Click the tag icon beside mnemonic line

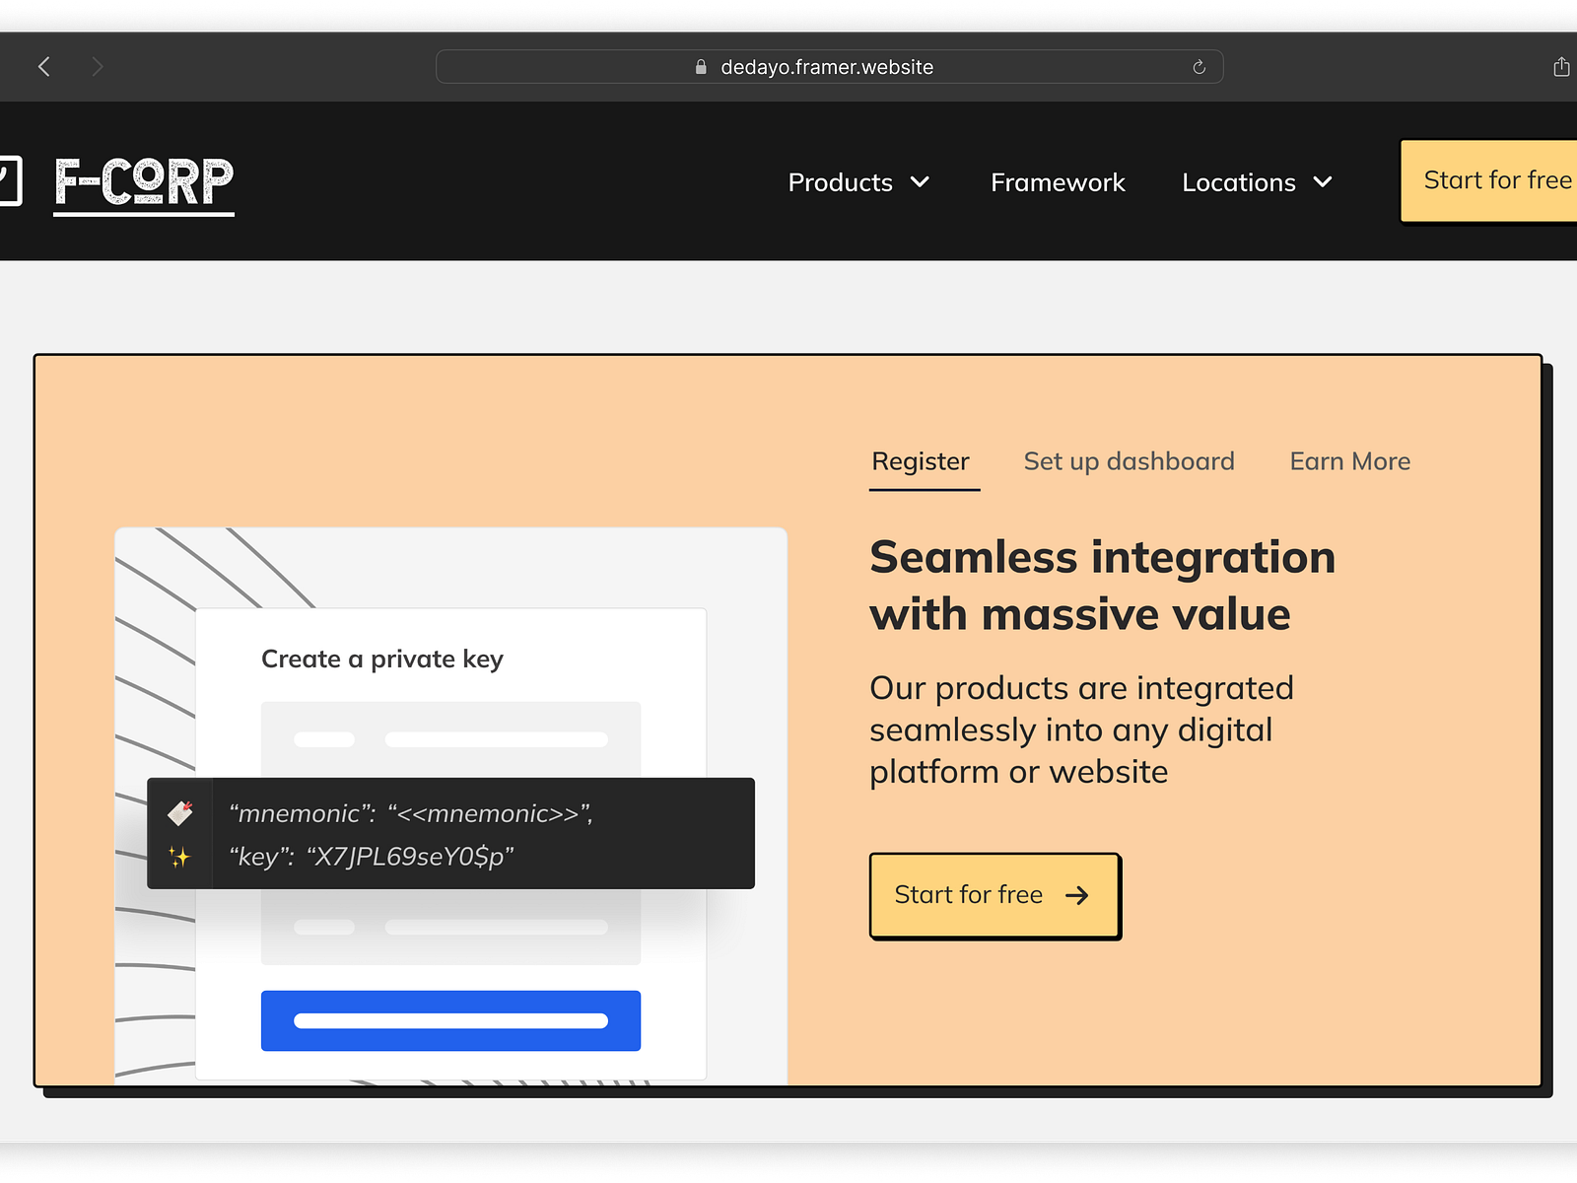click(180, 813)
